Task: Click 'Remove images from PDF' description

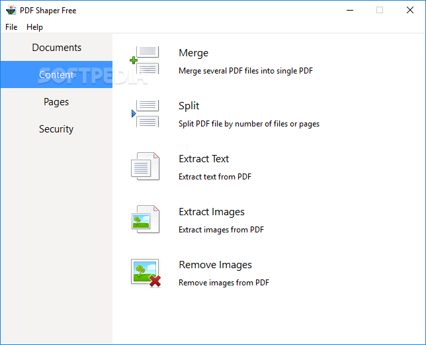Action: pyautogui.click(x=224, y=283)
